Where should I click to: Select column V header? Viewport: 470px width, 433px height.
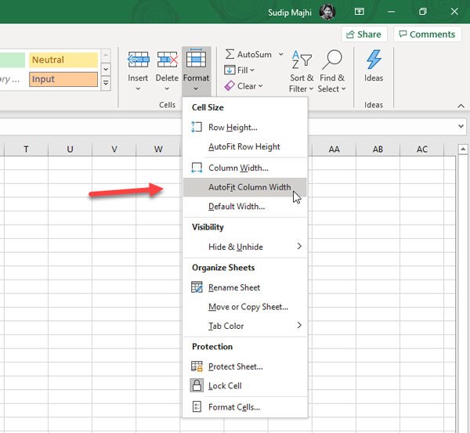point(114,150)
